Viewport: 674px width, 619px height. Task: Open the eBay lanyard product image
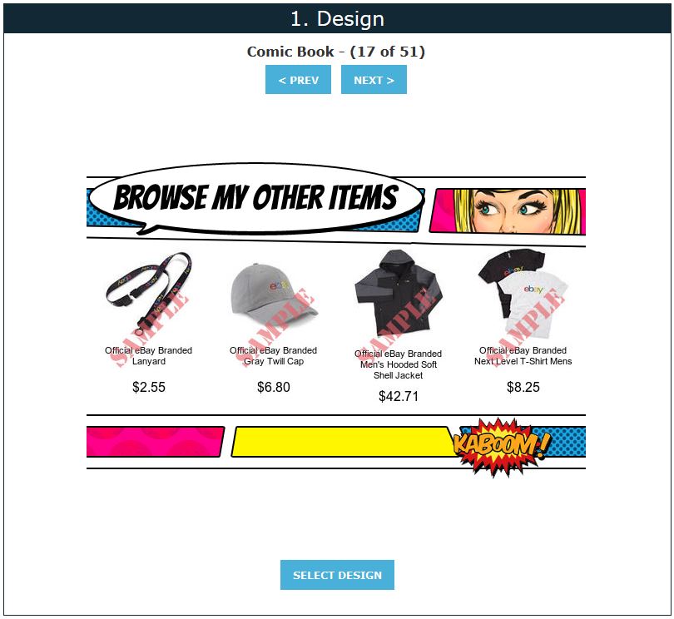click(148, 295)
